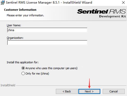Click the installer icon in title bar
This screenshot has height=96, width=127.
3,3
